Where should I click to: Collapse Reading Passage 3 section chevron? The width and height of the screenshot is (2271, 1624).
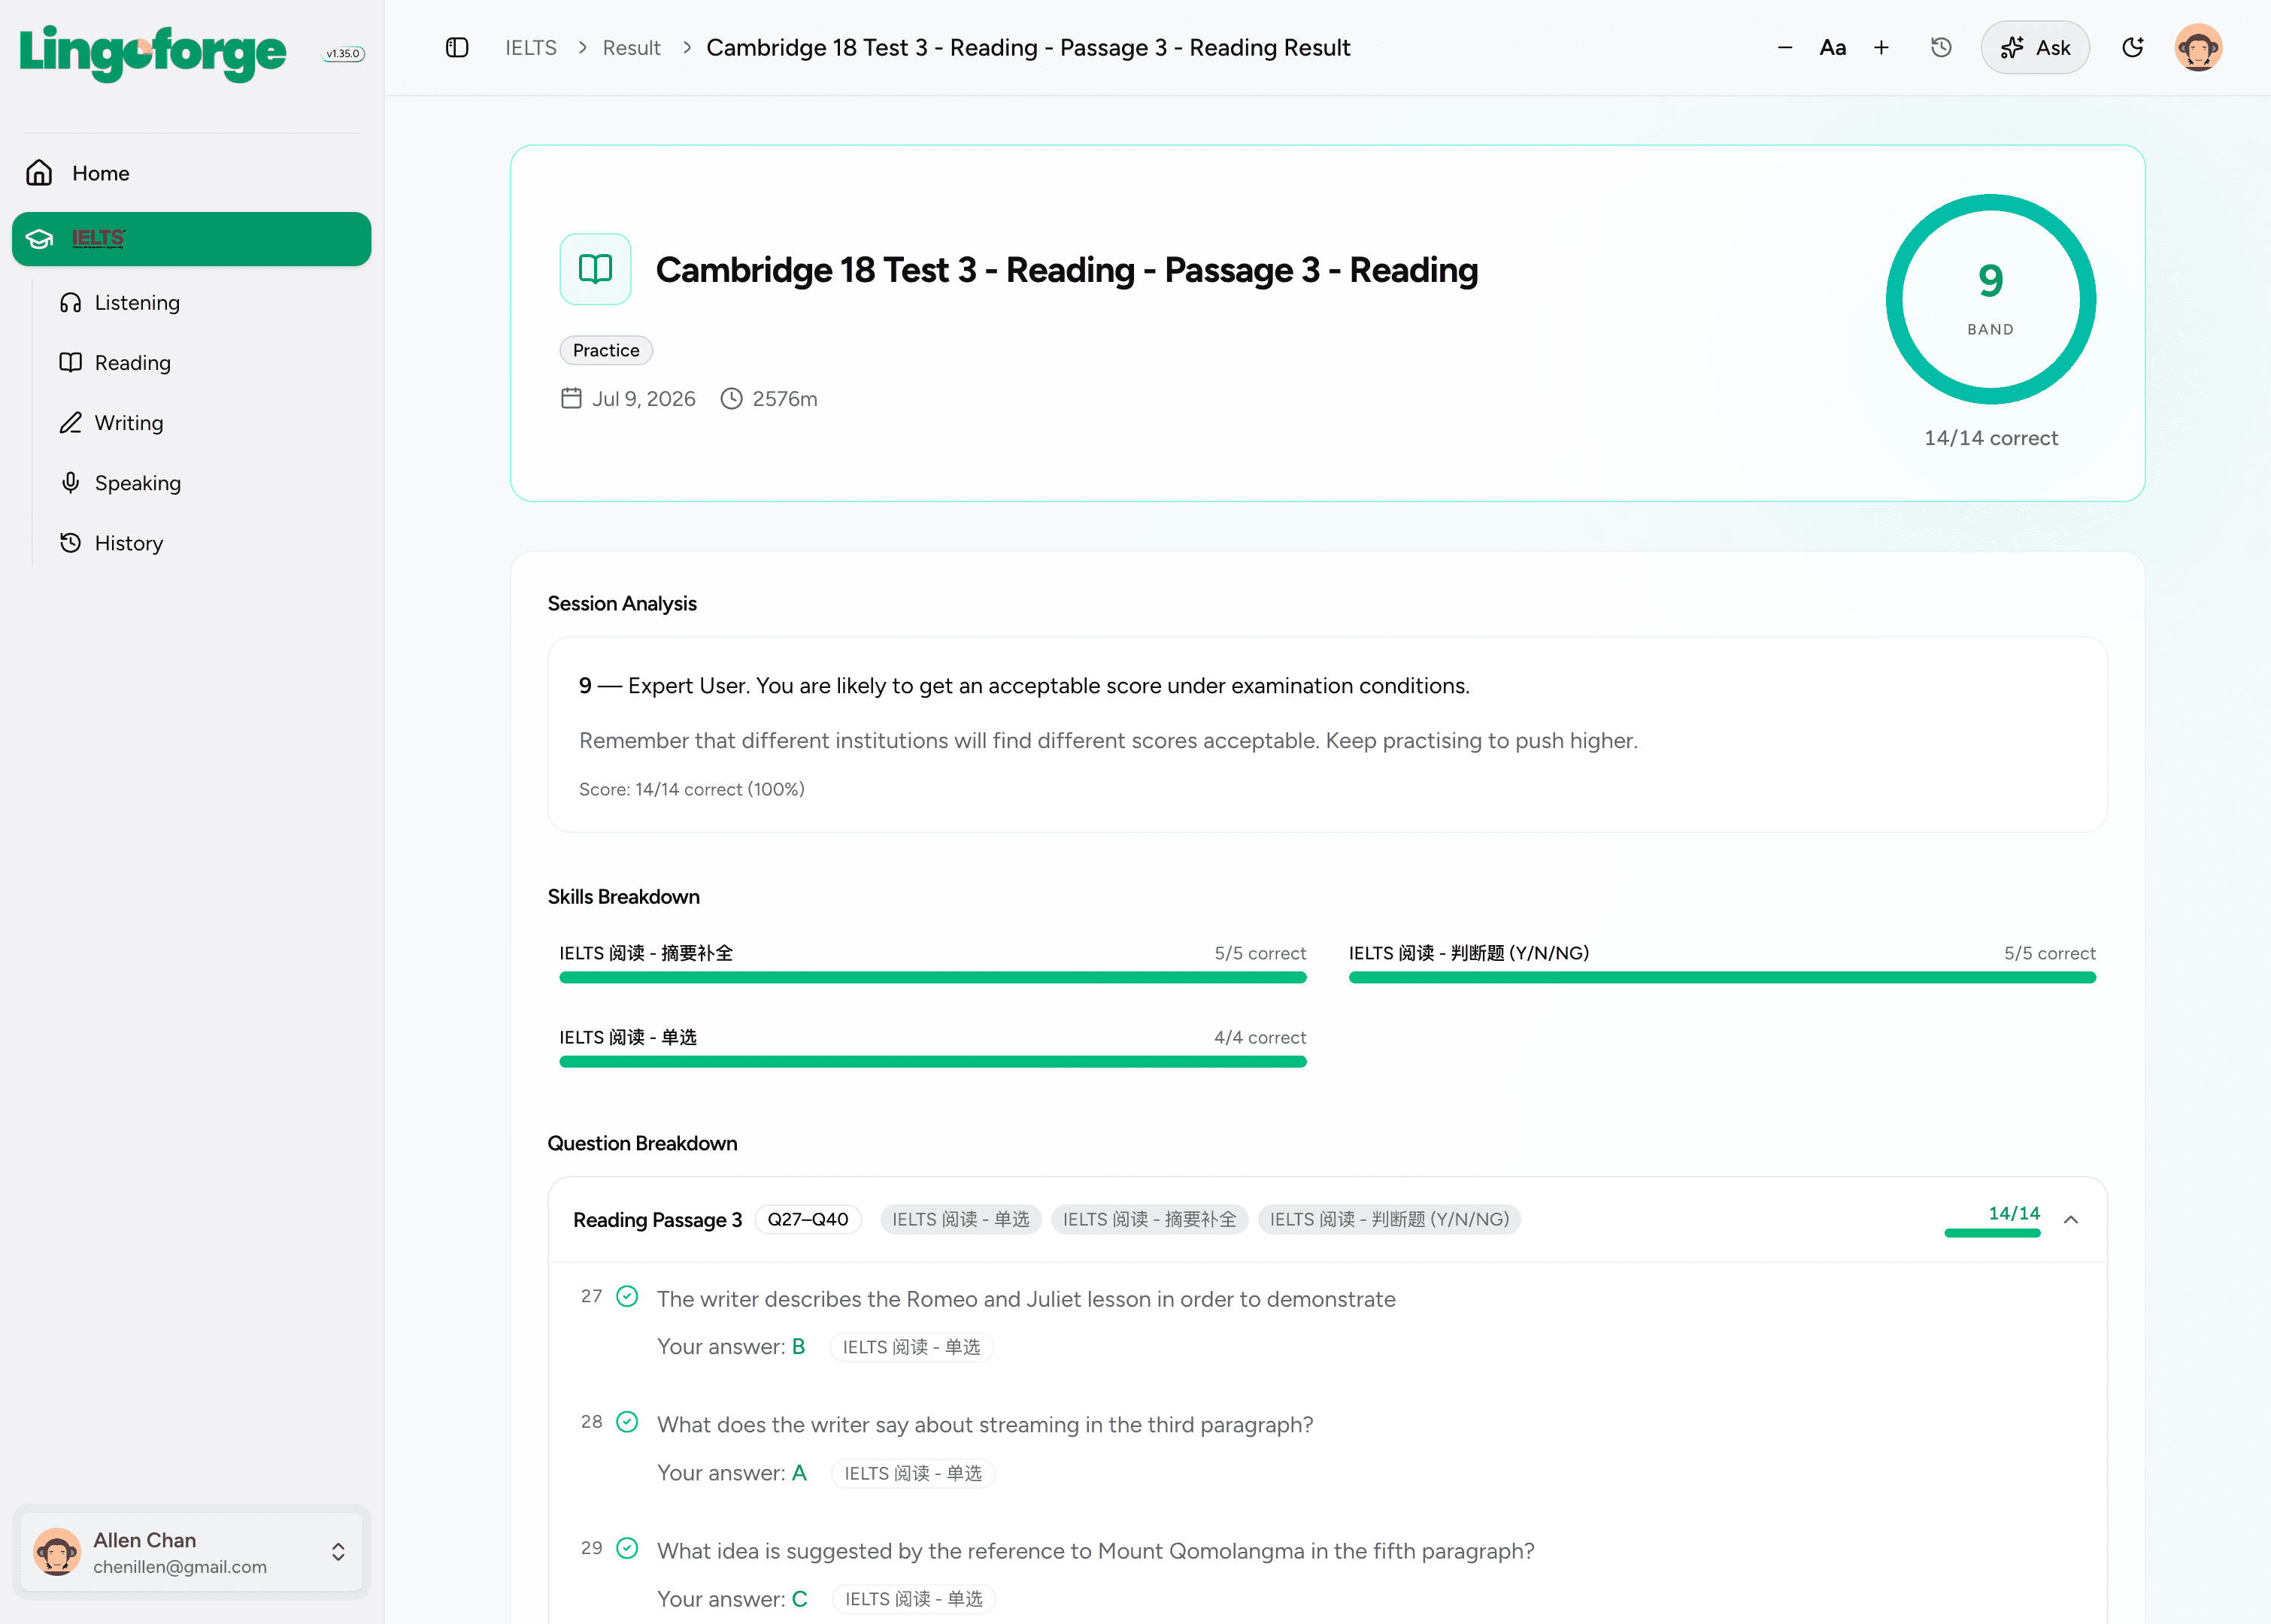point(2071,1219)
